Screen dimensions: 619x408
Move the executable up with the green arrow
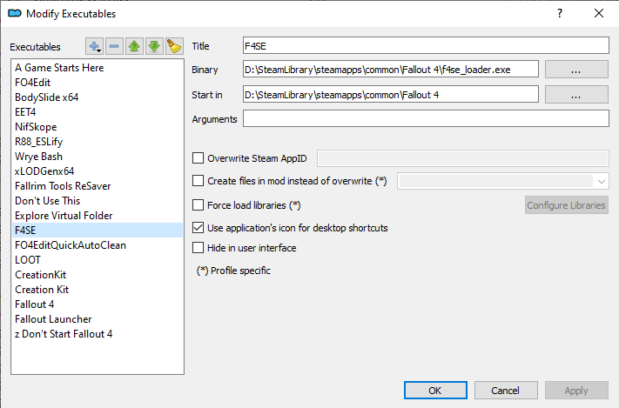coord(134,47)
